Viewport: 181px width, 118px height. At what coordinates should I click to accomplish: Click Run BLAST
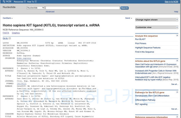pyautogui.click(x=140, y=39)
